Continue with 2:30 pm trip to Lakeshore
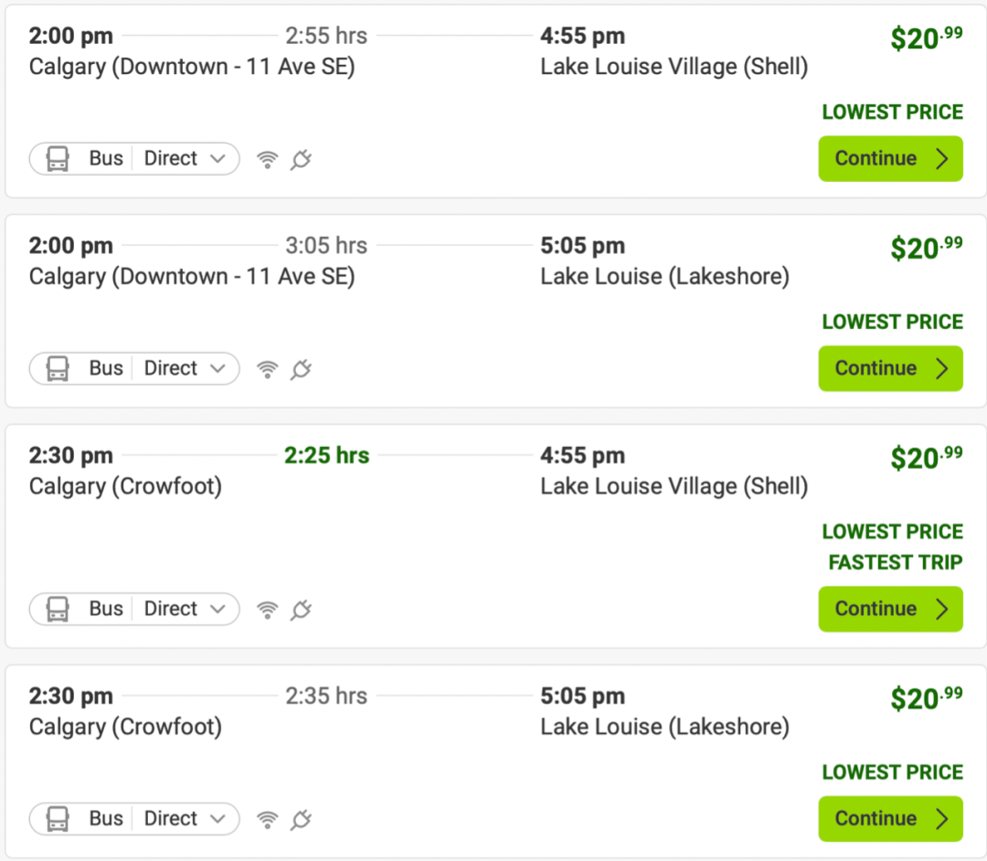The image size is (987, 861). (891, 818)
